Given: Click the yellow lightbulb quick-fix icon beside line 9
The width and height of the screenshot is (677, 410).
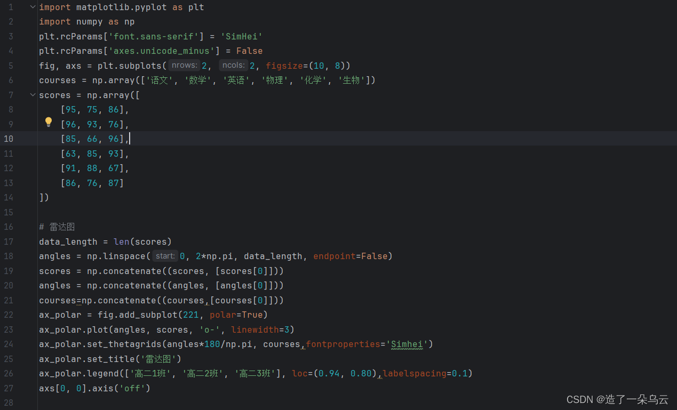Looking at the screenshot, I should [49, 122].
